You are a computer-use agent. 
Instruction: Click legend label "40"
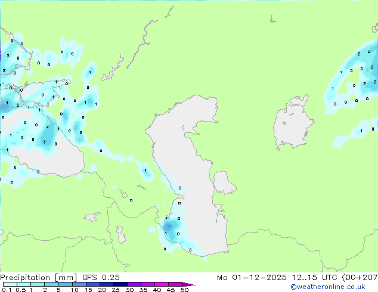pos(157,290)
